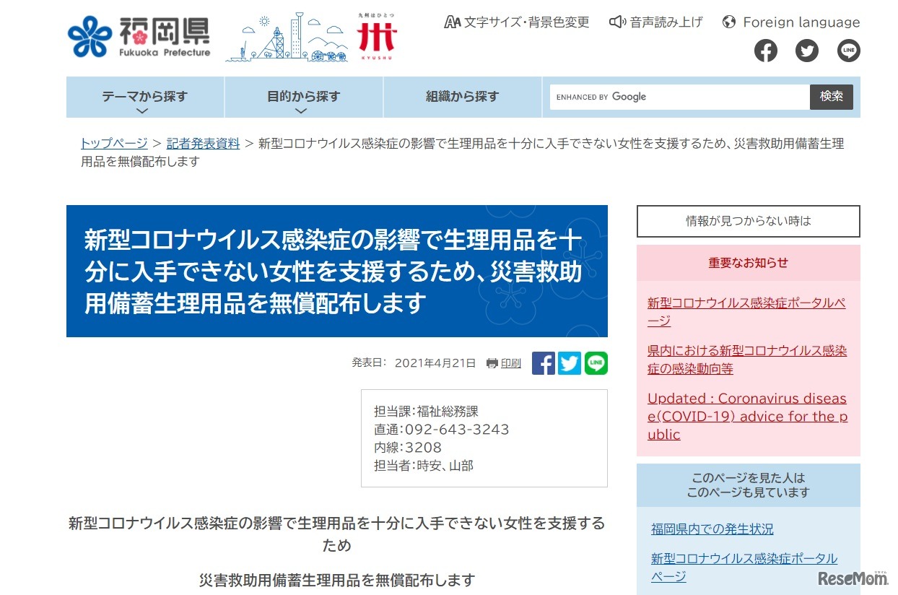Open the header Twitter circle icon

coord(807,51)
